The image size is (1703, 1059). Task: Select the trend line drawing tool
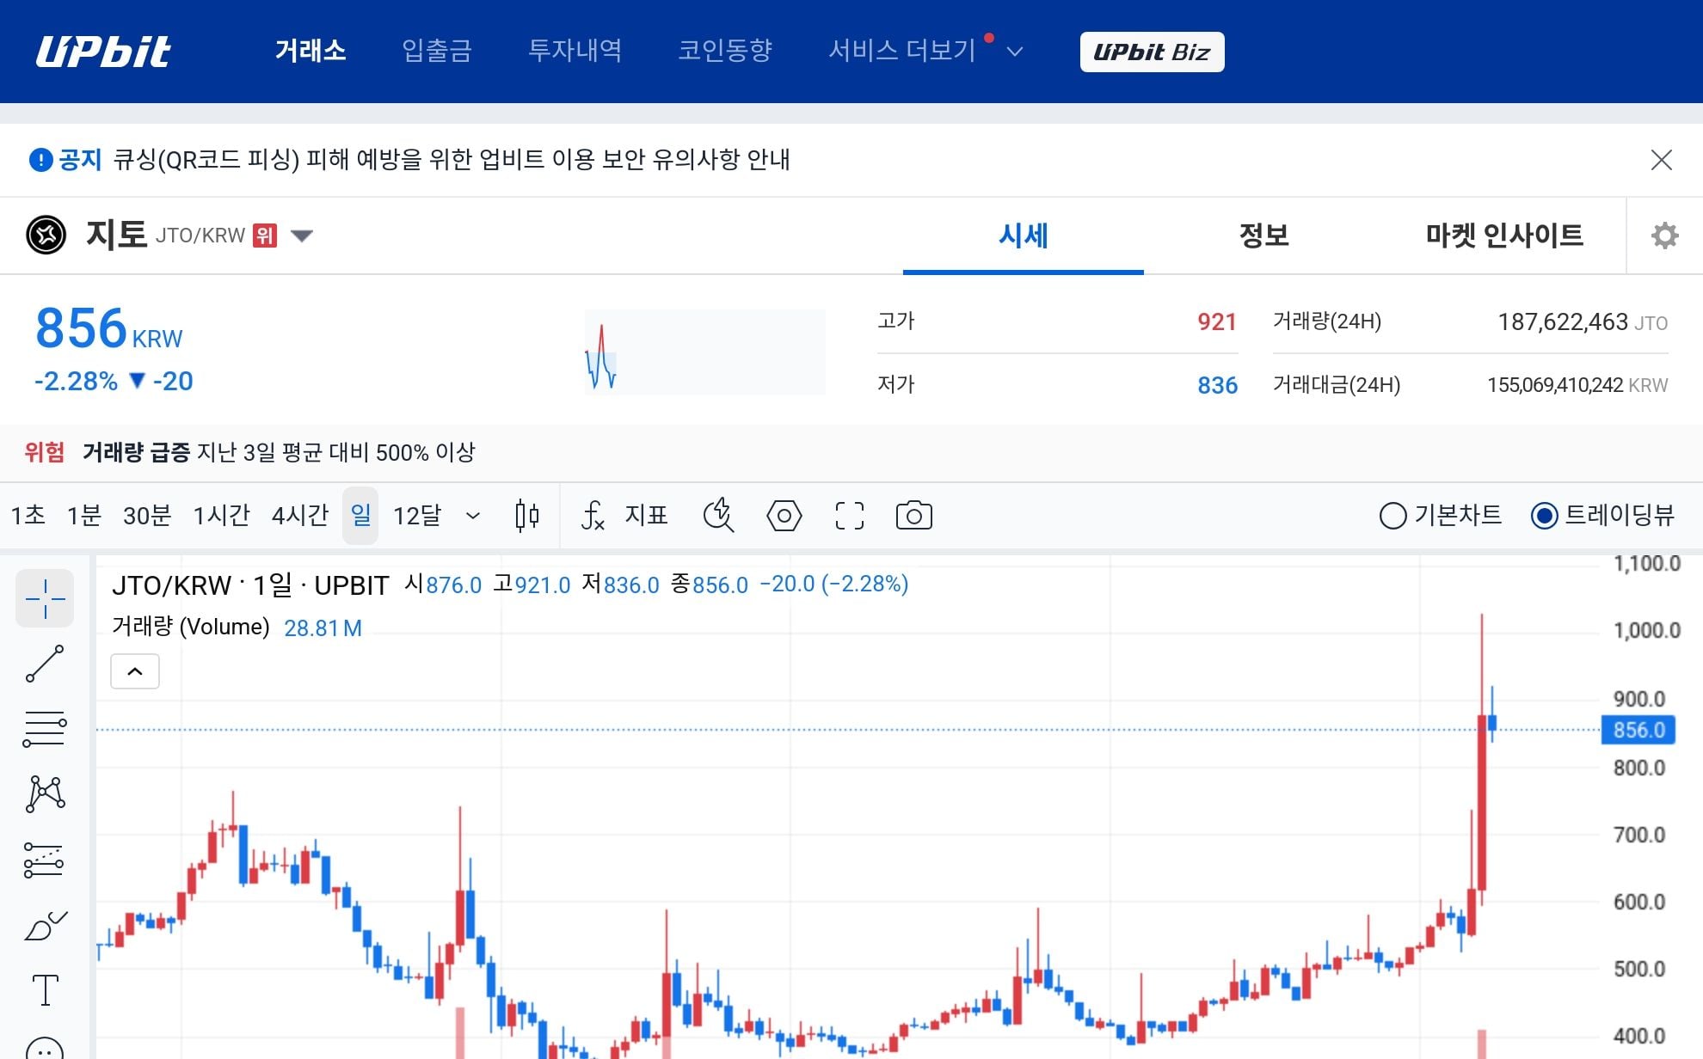tap(45, 664)
